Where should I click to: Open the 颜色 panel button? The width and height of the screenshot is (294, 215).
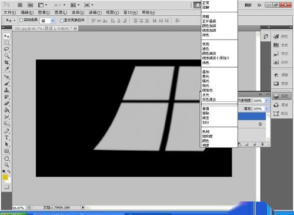(x=282, y=37)
